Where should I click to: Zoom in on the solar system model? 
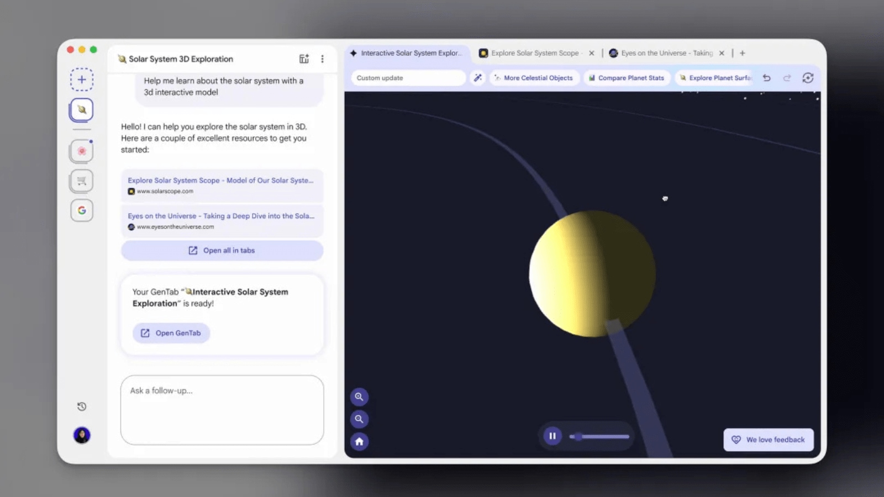click(x=359, y=396)
